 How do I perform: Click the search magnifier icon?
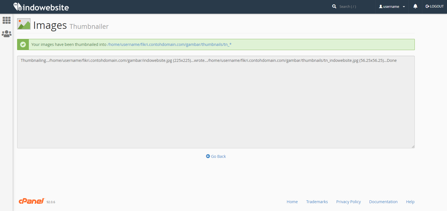point(334,6)
